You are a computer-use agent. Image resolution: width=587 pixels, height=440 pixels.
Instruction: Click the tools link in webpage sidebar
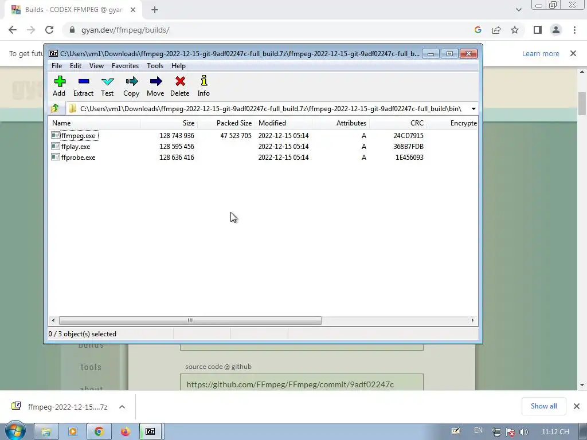91,367
